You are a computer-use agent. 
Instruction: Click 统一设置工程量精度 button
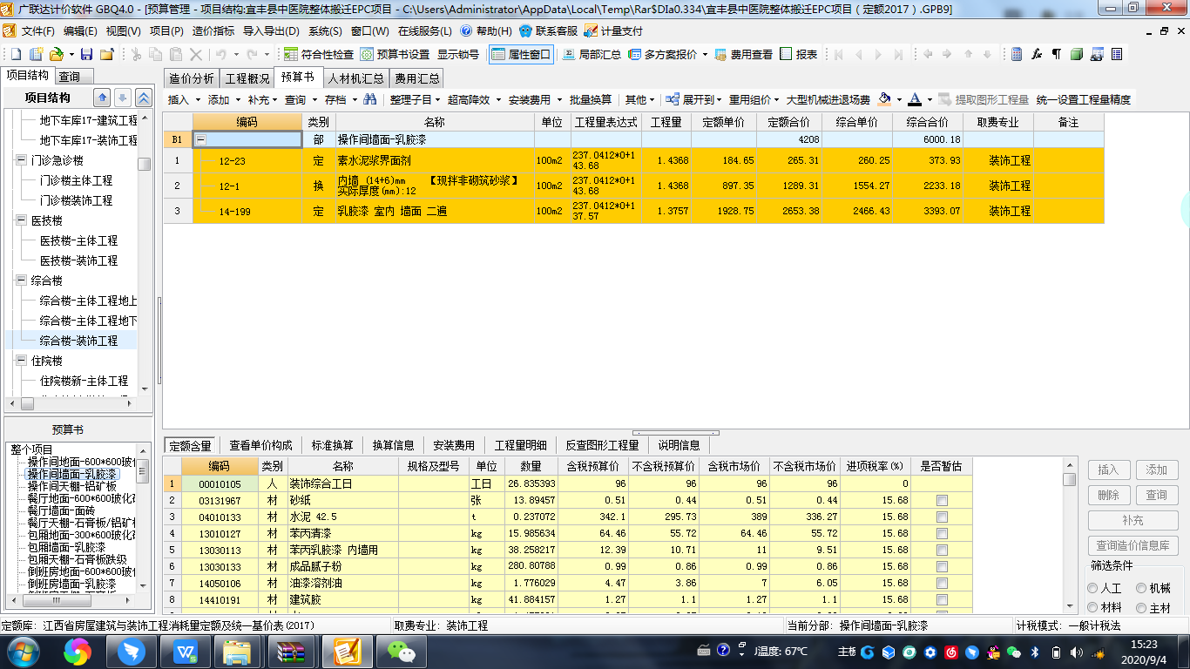point(1084,99)
